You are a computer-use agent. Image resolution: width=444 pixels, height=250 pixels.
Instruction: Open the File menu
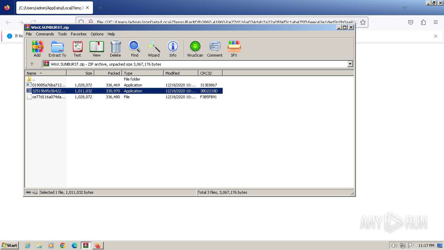(x=29, y=34)
